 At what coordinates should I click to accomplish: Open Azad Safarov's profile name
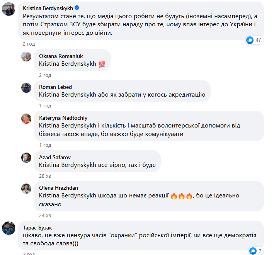55,157
